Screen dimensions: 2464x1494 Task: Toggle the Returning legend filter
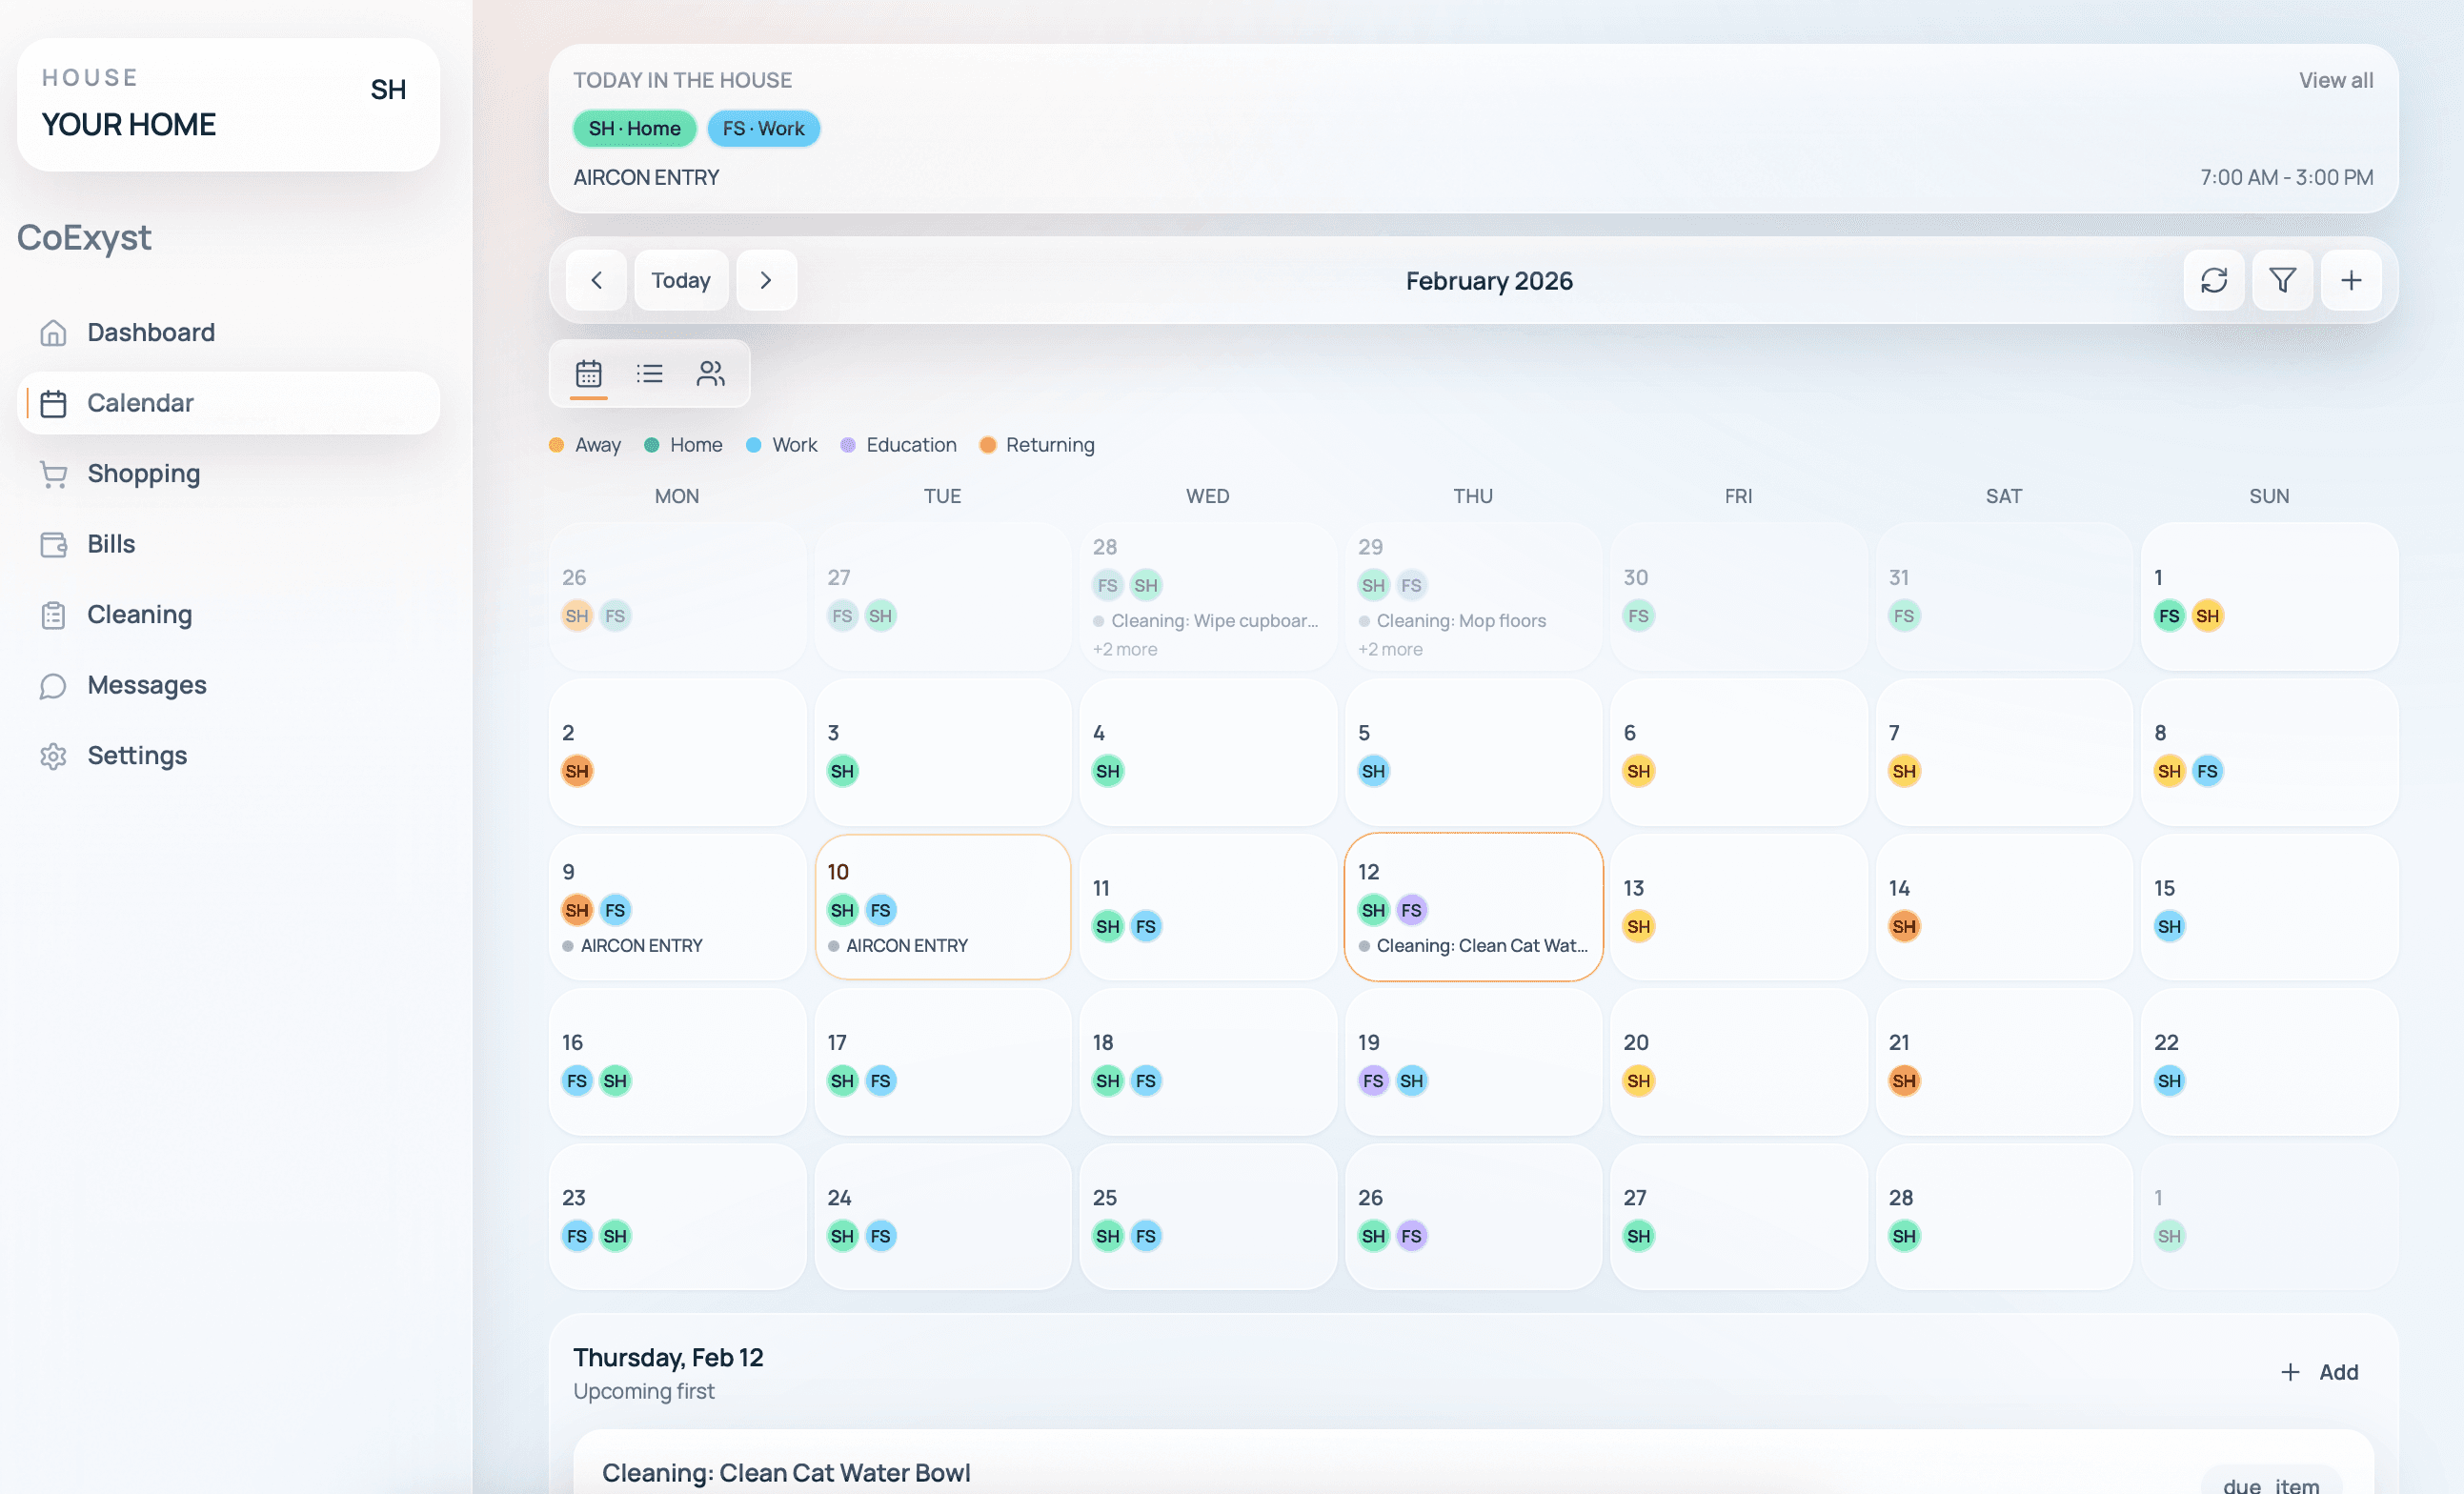pyautogui.click(x=1037, y=444)
